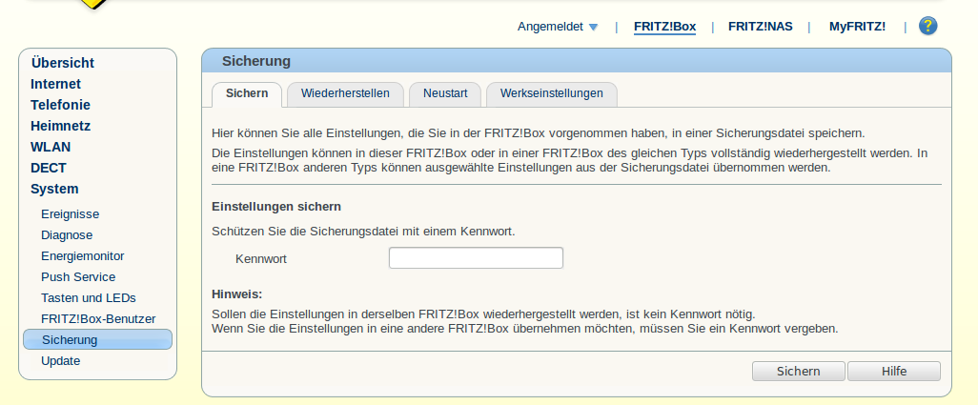This screenshot has height=405, width=978.
Task: Open Update under System
Action: click(x=60, y=361)
